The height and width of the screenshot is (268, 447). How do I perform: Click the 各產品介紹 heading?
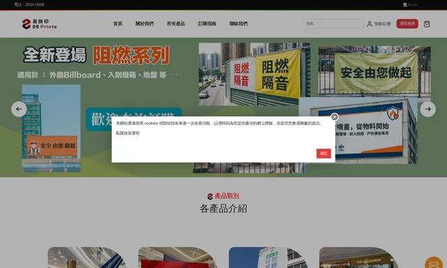pyautogui.click(x=223, y=209)
